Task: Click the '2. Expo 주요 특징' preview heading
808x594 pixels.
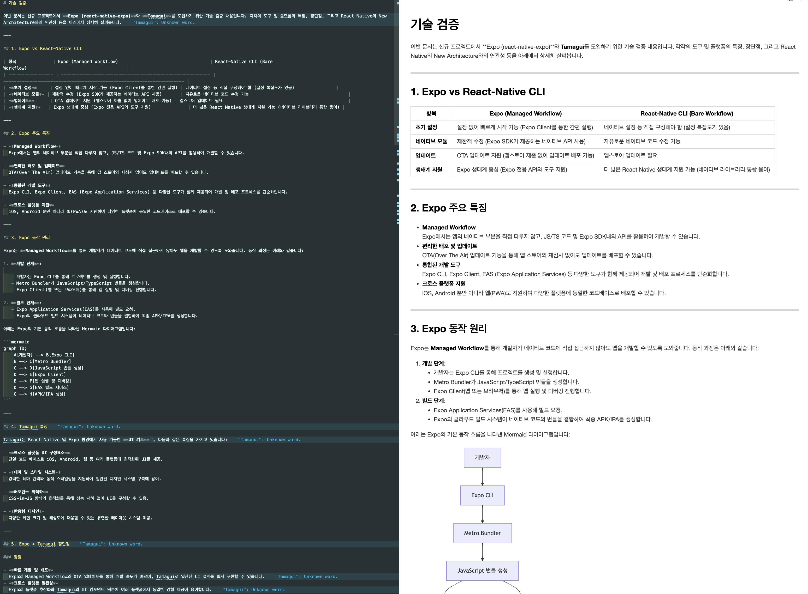Action: tap(448, 208)
